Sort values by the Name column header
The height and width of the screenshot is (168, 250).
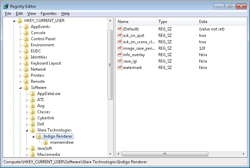(x=136, y=22)
